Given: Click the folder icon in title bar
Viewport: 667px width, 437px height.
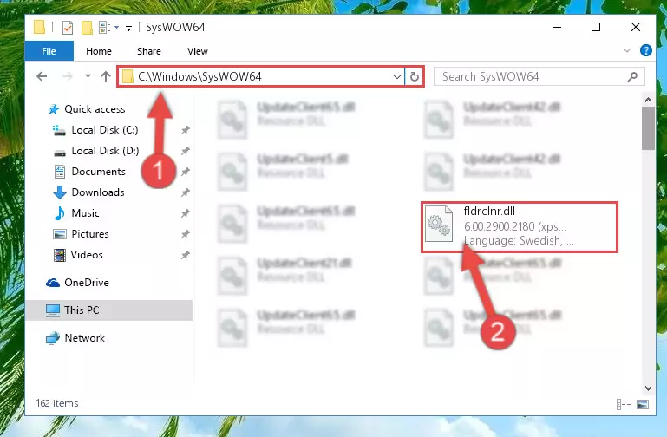Looking at the screenshot, I should click(39, 27).
